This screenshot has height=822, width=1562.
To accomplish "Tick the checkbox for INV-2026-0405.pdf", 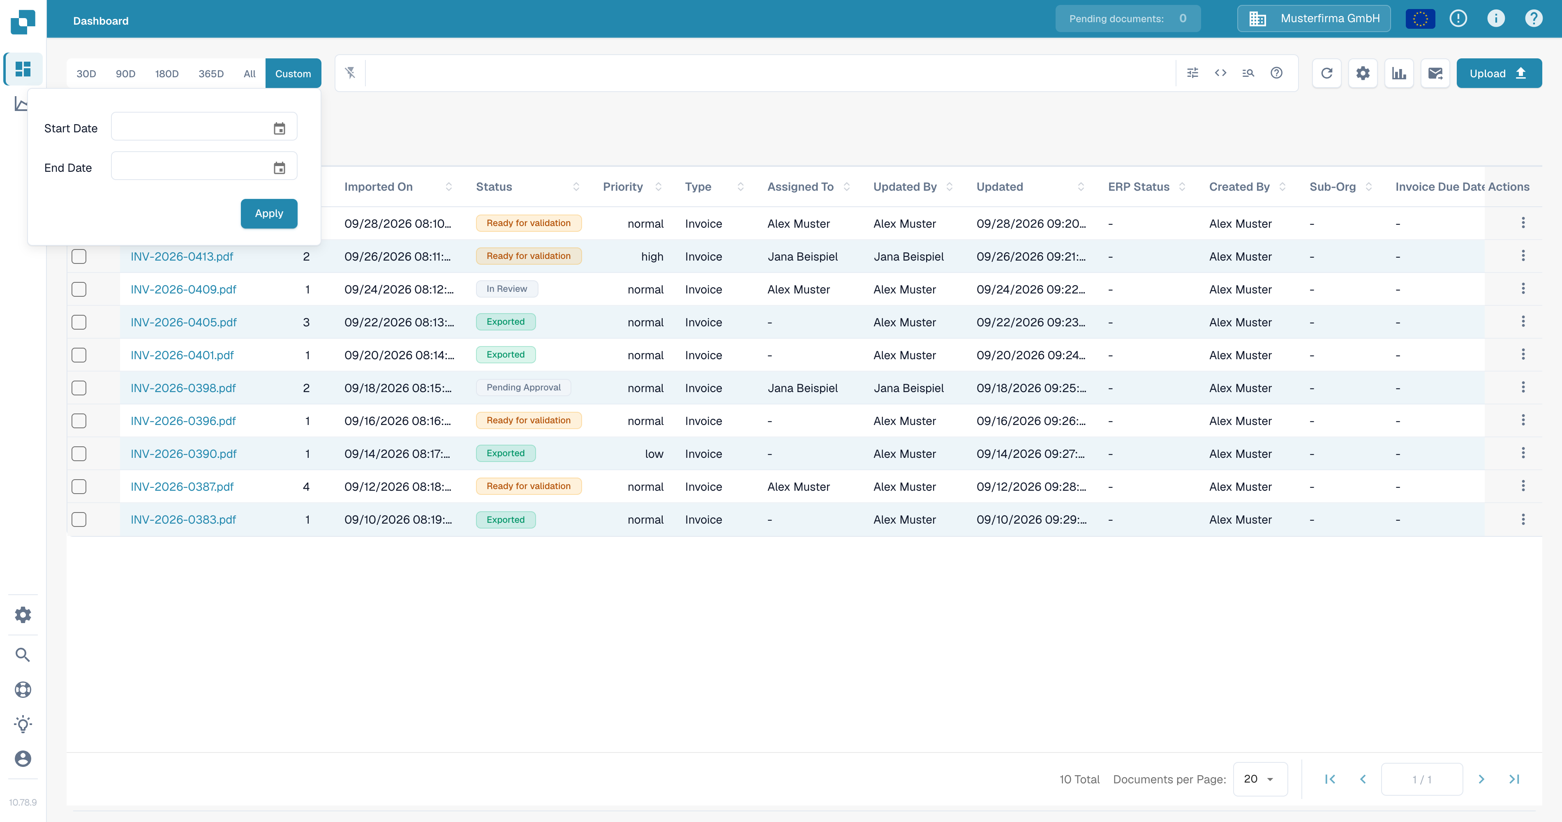I will click(x=79, y=322).
